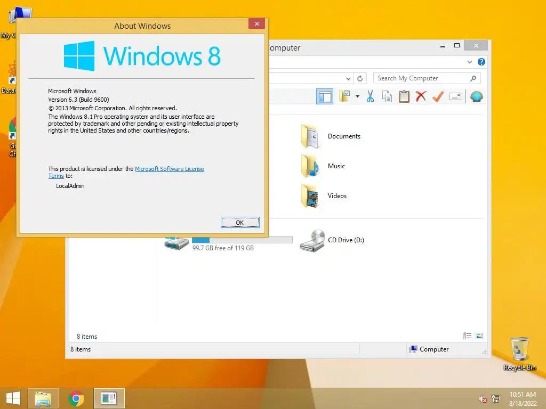The width and height of the screenshot is (546, 409).
Task: Click the Paste clipboard icon
Action: 404,96
